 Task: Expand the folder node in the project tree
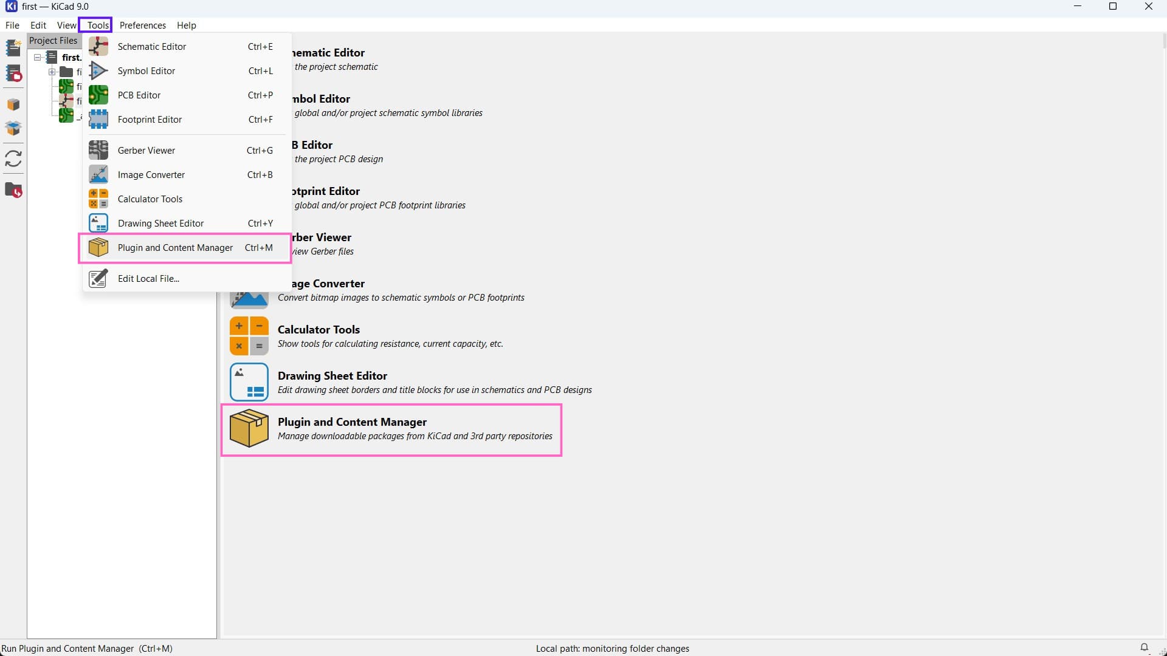tap(52, 72)
